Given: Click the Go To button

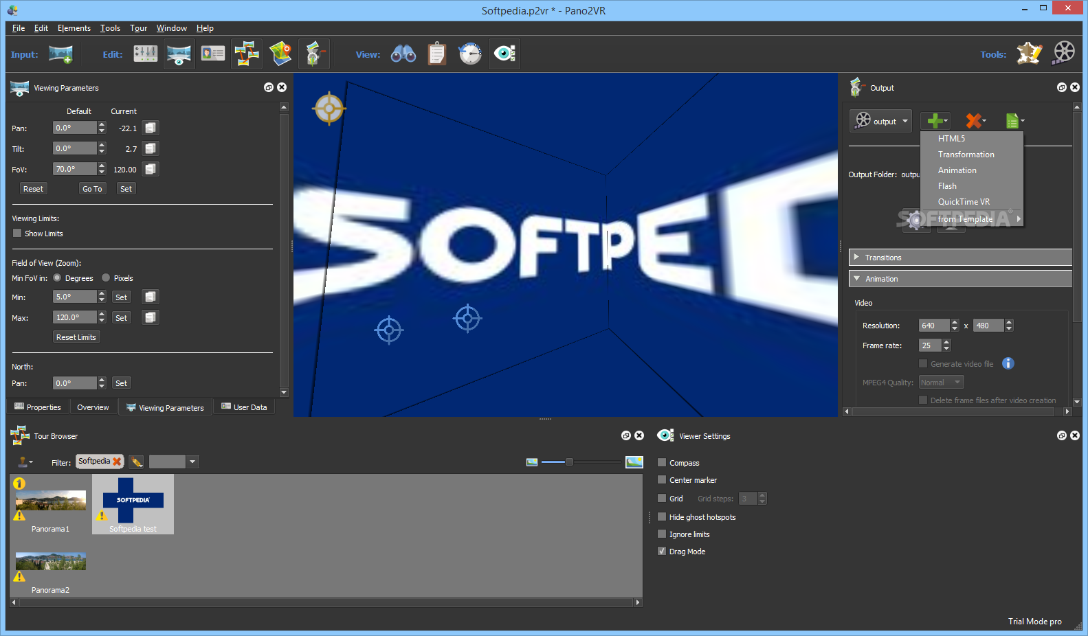Looking at the screenshot, I should pos(92,189).
